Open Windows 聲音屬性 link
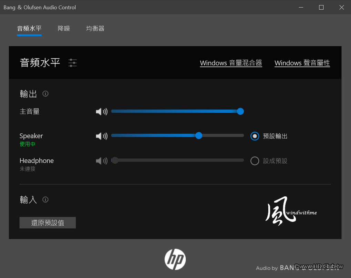The image size is (351, 278). 302,63
